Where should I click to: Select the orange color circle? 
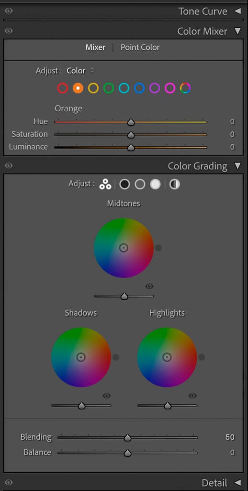(78, 88)
